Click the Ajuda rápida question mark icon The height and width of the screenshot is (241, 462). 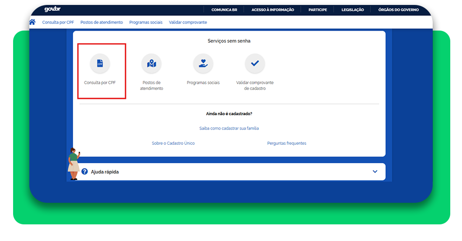(x=84, y=171)
